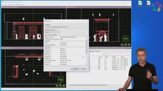Open Base LX.csv desktop file icon
Image resolution: width=163 pixels, height=91 pixels.
140,4
